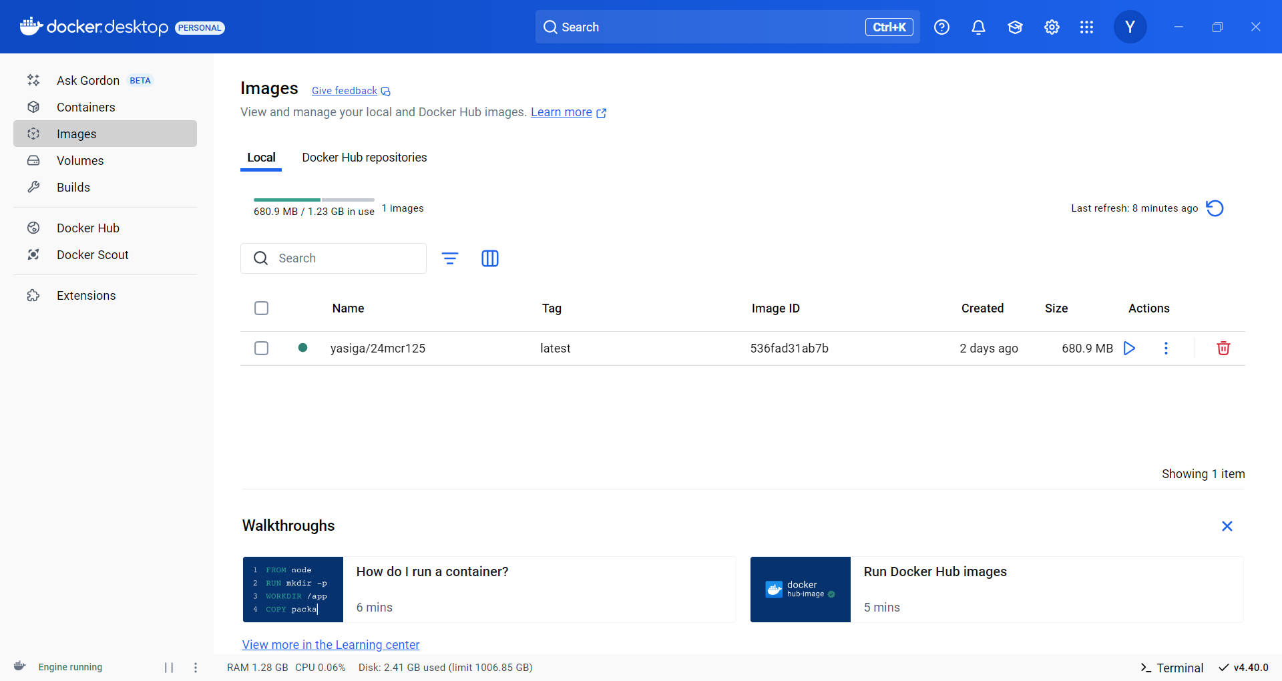Screen dimensions: 1282x681
Task: Close the Walkthroughs section
Action: click(1227, 526)
